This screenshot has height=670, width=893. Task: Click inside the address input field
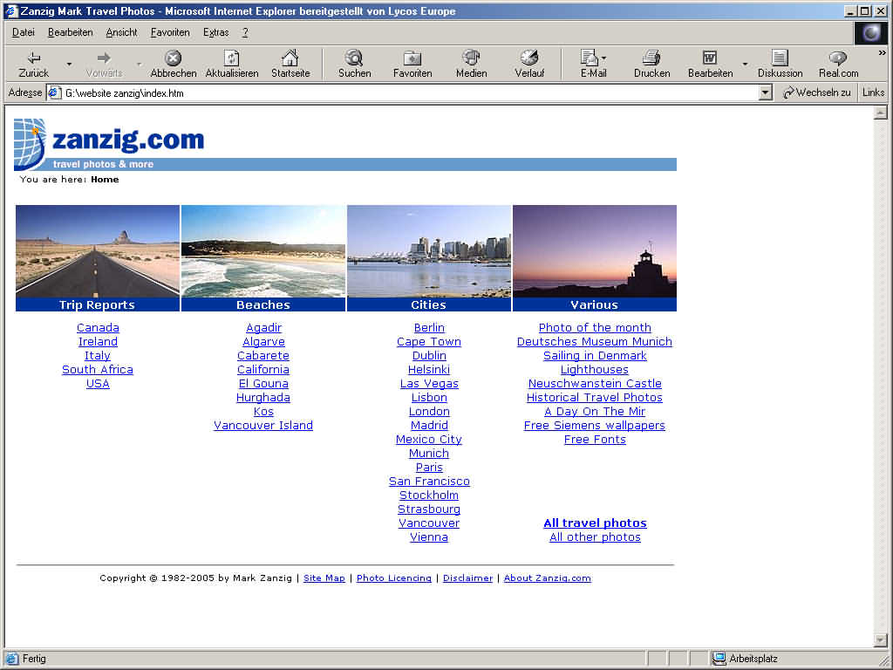[410, 92]
